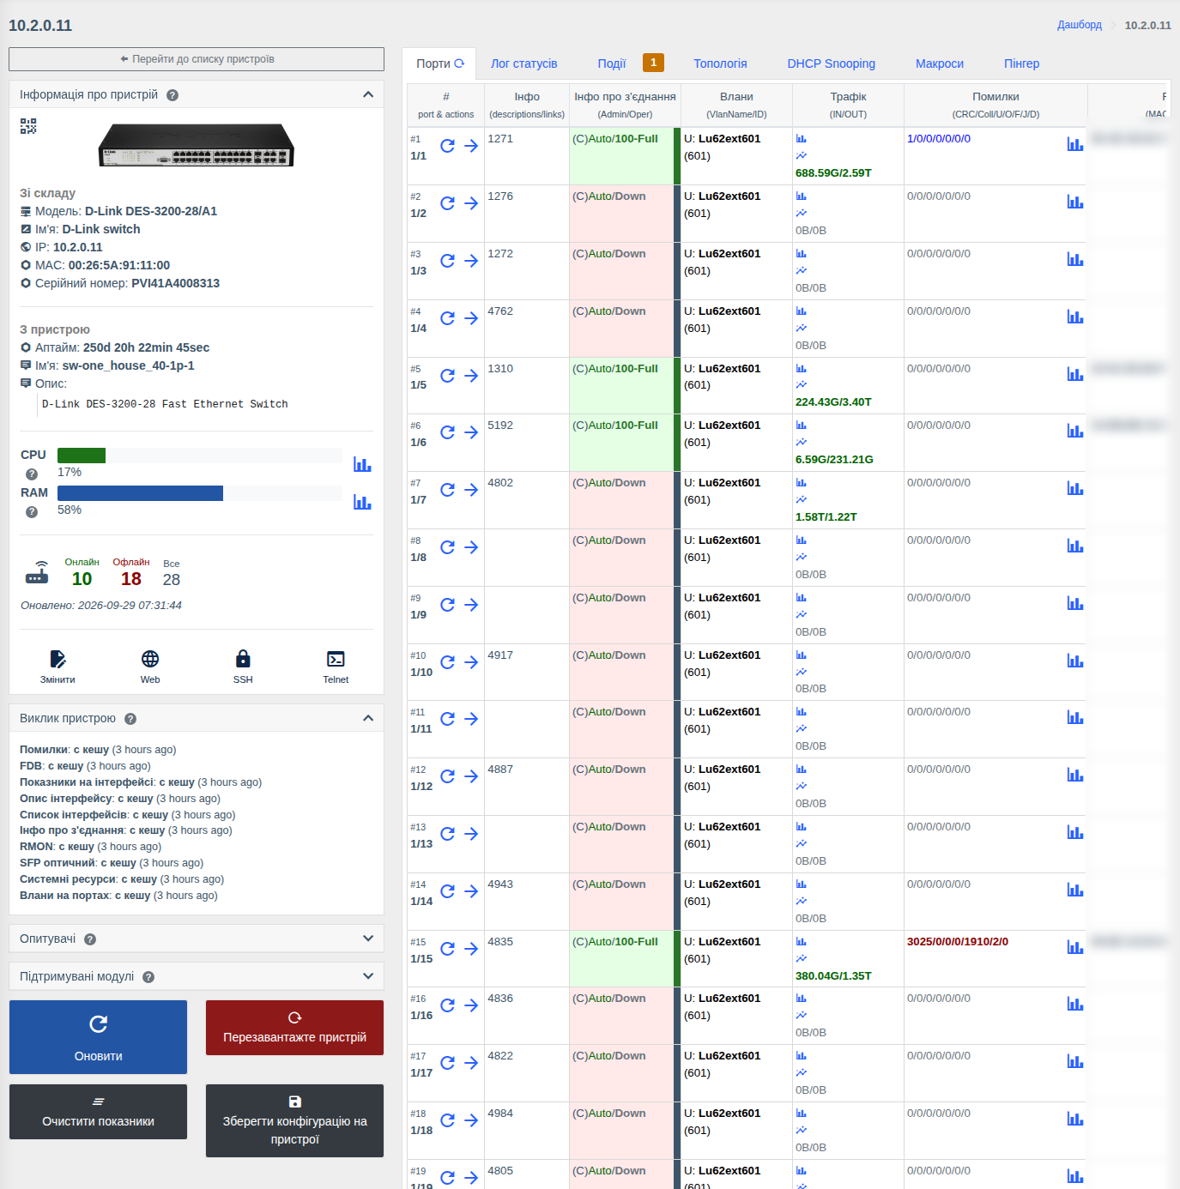Open the QR code icon for the device
The width and height of the screenshot is (1180, 1189).
28,126
